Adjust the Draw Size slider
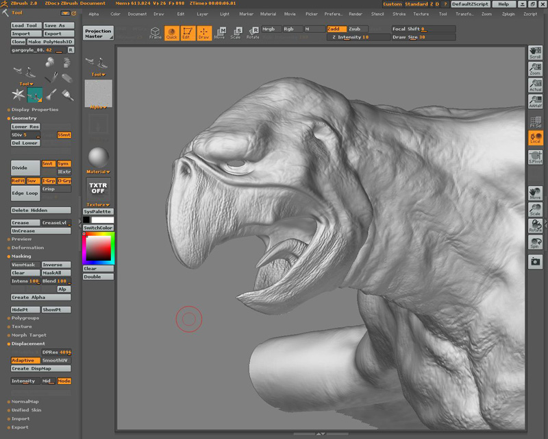 coord(423,37)
